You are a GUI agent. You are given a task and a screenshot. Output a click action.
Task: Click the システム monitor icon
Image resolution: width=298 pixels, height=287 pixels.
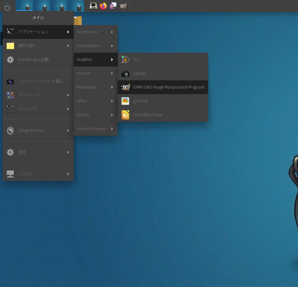point(10,174)
